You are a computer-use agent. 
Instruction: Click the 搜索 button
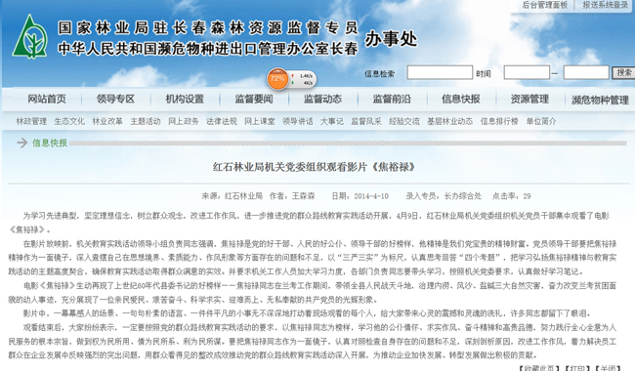pyautogui.click(x=623, y=73)
